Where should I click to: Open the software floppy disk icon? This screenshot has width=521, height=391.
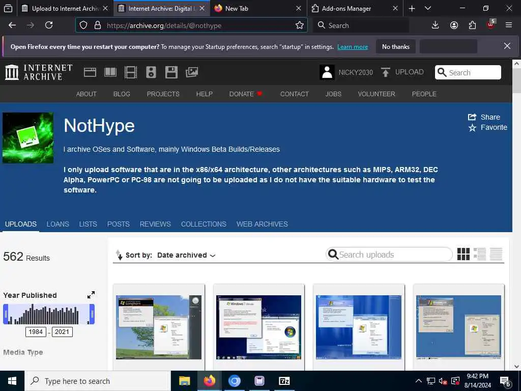point(171,72)
